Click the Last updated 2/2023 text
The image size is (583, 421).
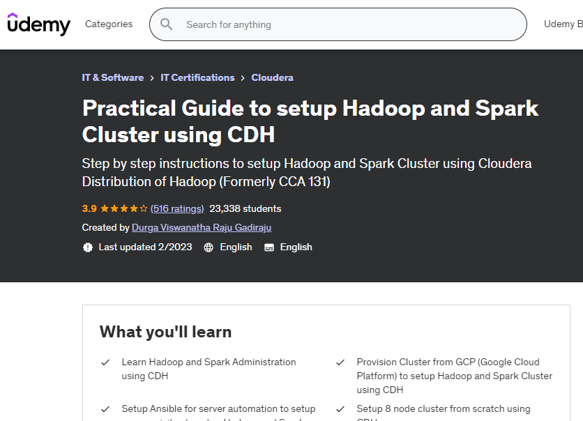click(x=145, y=247)
